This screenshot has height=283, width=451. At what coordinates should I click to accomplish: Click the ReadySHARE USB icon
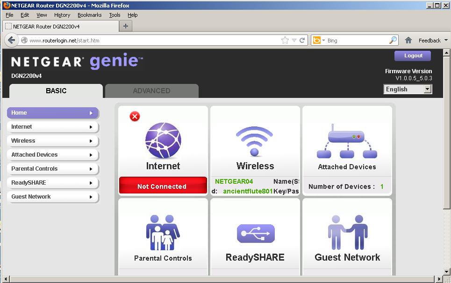coord(255,234)
